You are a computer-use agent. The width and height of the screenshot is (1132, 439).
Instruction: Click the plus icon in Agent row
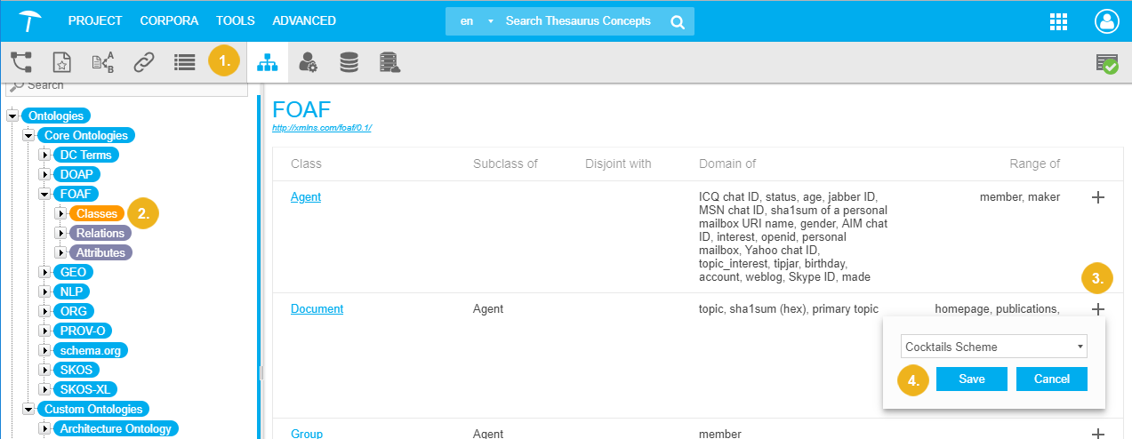coord(1097,197)
